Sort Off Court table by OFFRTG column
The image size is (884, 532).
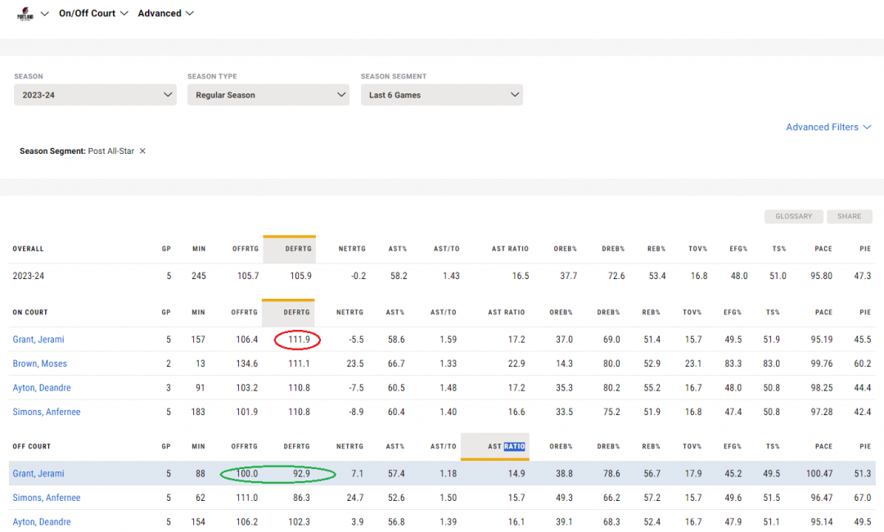click(x=244, y=446)
